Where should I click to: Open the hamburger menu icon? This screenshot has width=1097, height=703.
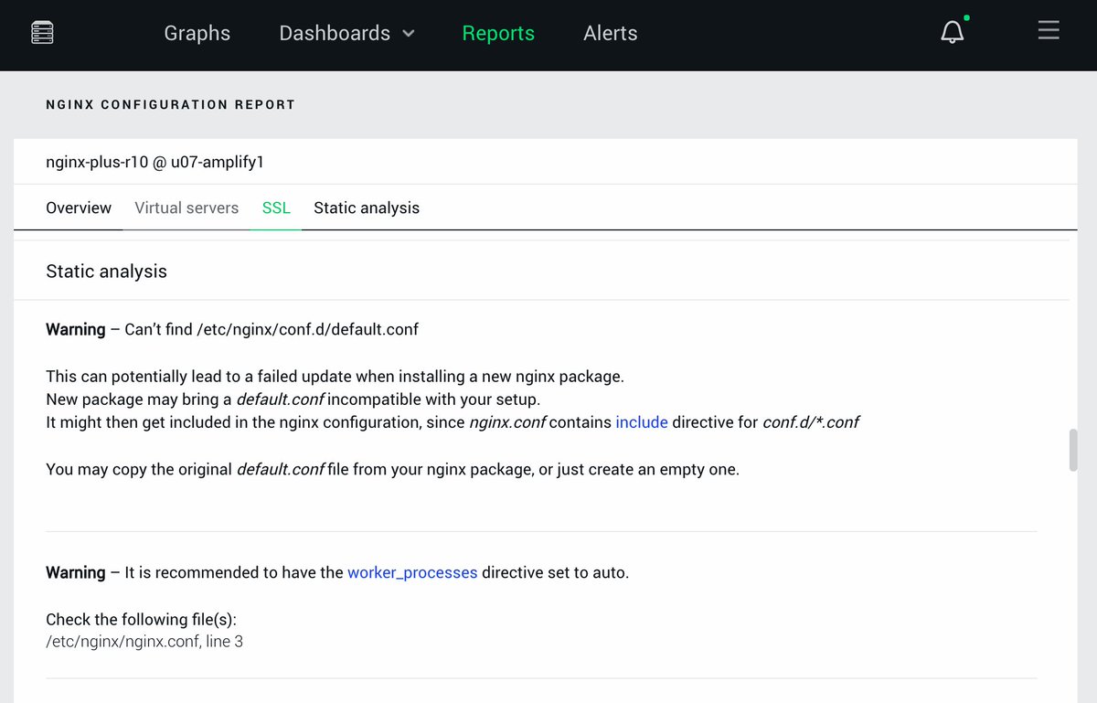tap(1049, 30)
